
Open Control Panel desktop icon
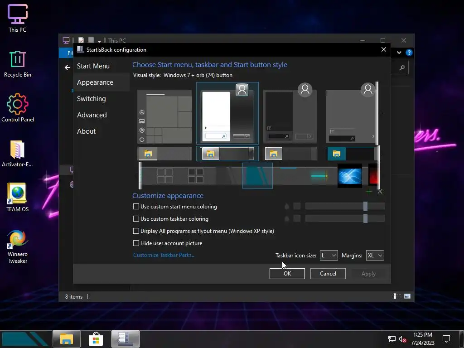18,108
